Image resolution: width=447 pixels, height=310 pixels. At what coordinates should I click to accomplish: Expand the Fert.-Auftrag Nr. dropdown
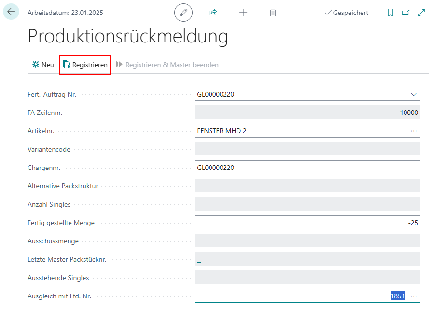coord(413,94)
